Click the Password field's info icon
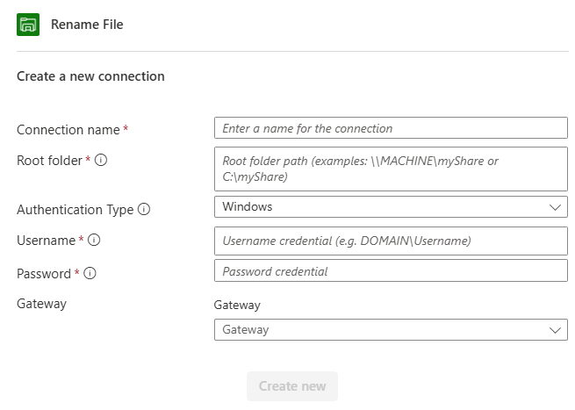 click(90, 273)
